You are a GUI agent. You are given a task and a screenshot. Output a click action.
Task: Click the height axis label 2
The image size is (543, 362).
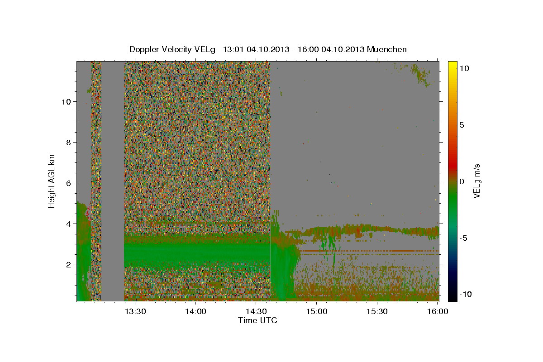[68, 264]
